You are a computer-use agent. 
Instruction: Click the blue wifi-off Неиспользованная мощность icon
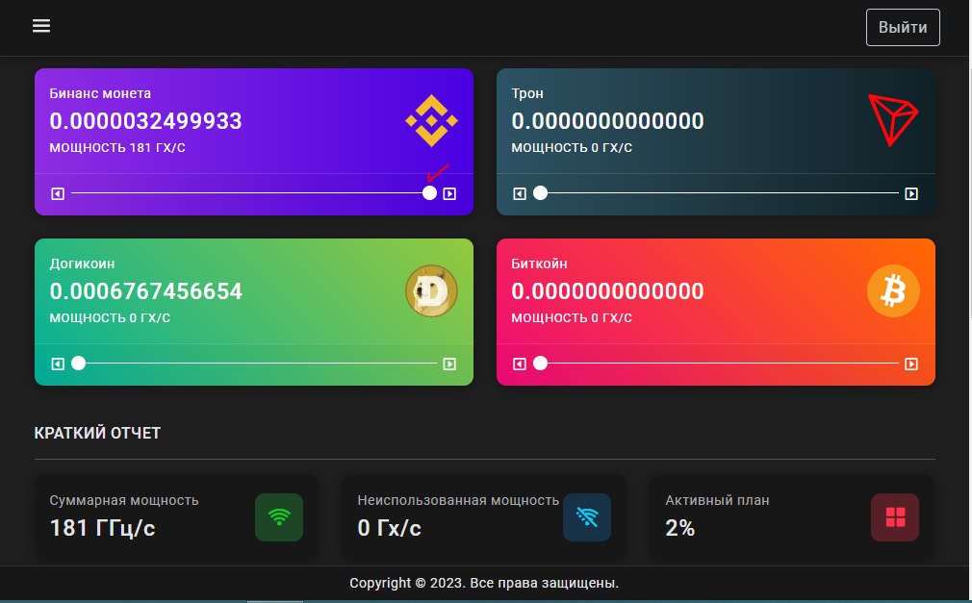click(x=587, y=517)
